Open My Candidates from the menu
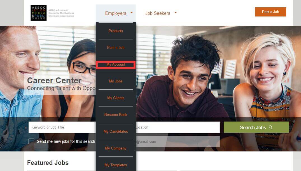Screen dimensions: 301x171 click(x=116, y=131)
